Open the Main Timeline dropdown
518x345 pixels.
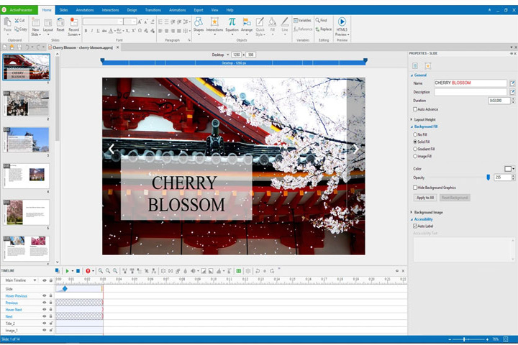(x=35, y=280)
